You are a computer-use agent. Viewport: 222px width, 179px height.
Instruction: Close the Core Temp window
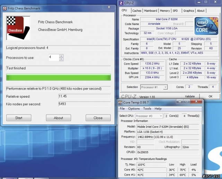[196, 101]
